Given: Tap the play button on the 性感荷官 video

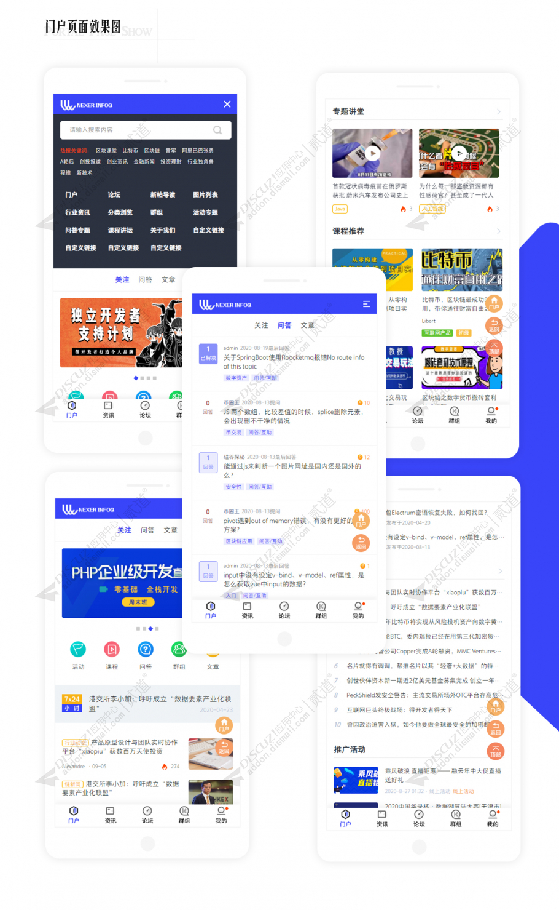Looking at the screenshot, I should [x=459, y=153].
